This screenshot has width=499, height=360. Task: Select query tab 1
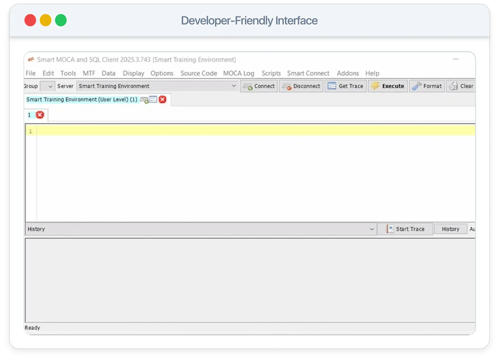click(29, 115)
